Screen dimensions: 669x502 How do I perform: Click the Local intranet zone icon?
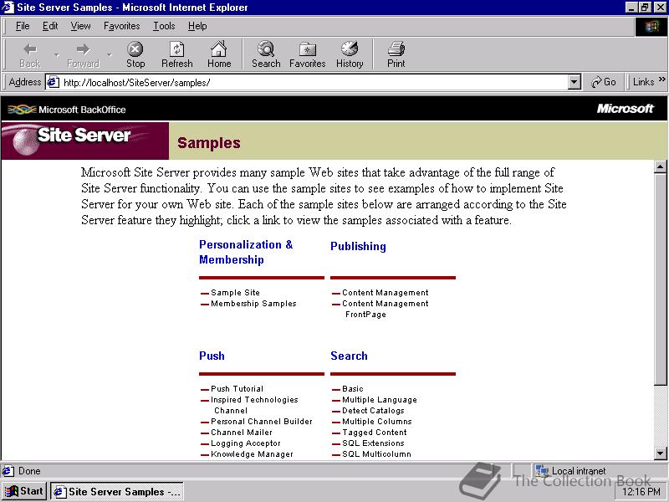(542, 471)
